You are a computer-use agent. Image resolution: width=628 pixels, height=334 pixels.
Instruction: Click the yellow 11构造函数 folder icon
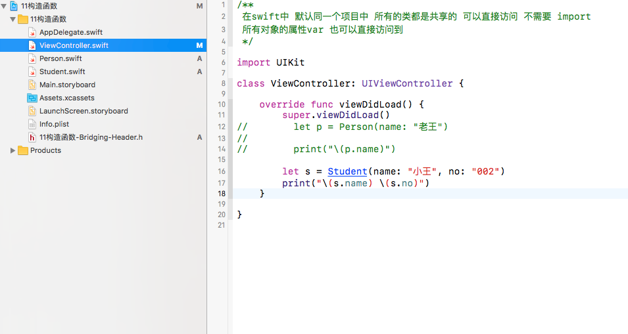(23, 19)
